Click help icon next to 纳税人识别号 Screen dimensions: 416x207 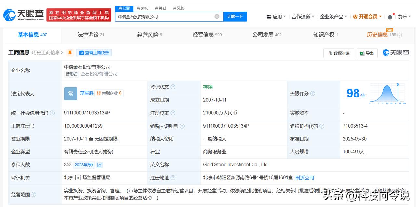click(182, 126)
